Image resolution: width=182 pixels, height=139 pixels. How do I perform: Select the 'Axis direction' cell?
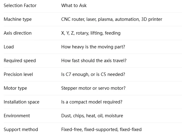click(18, 33)
